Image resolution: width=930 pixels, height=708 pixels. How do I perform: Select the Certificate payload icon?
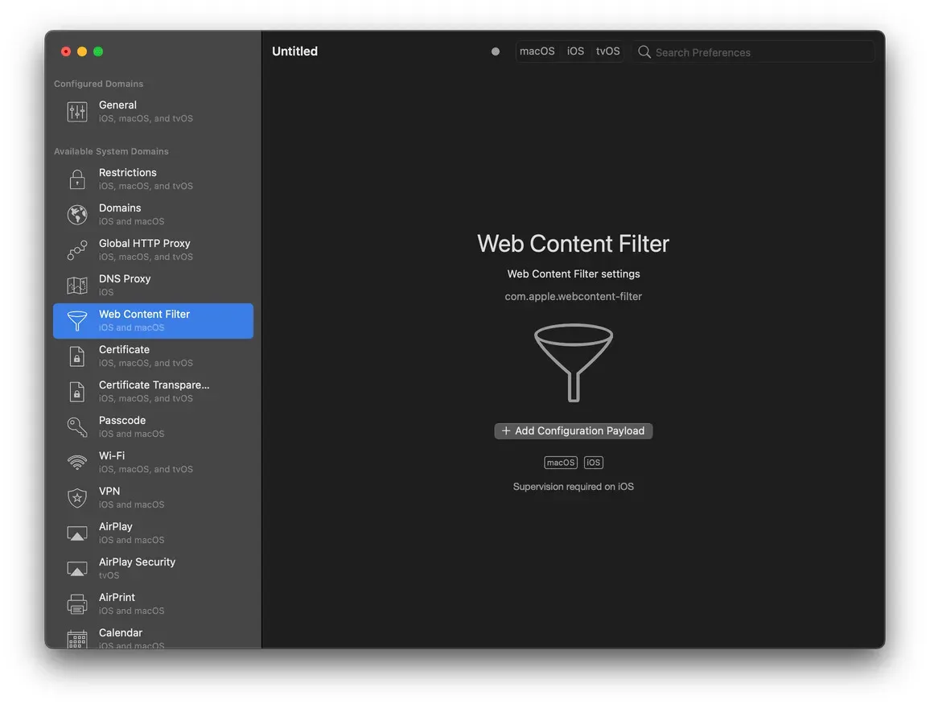click(x=76, y=356)
